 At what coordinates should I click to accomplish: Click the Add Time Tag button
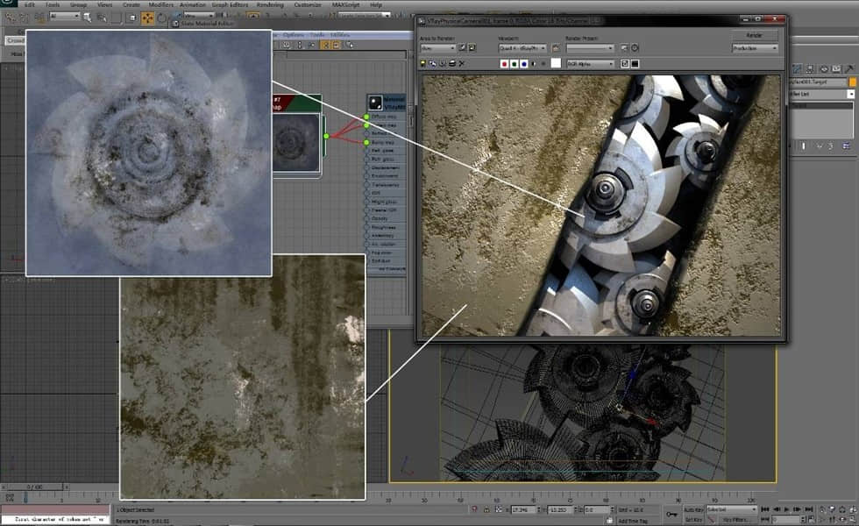633,521
